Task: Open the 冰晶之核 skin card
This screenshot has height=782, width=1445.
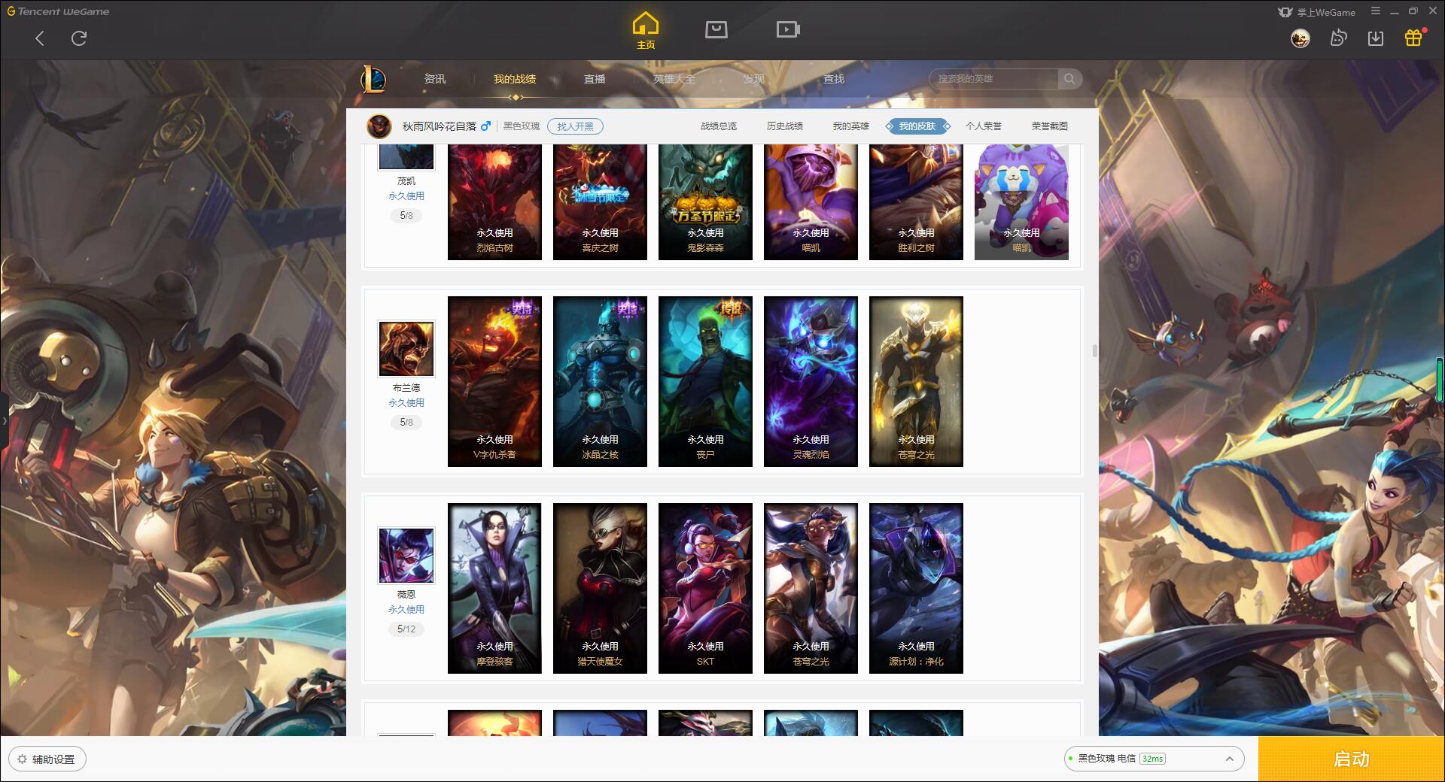Action: (600, 381)
